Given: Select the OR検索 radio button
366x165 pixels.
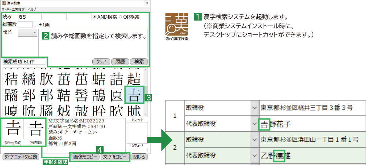Looking at the screenshot, I should [120, 17].
